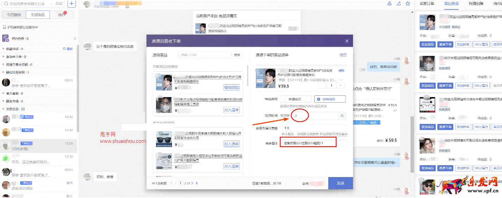Click 查询 button in customer search

(59, 4)
